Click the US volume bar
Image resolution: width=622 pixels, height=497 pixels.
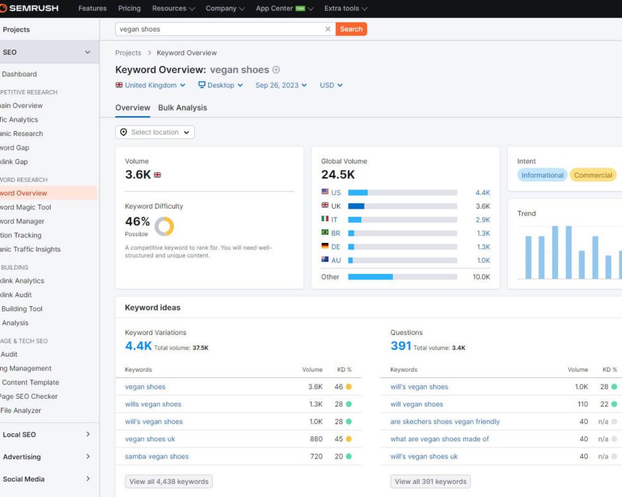pos(402,193)
